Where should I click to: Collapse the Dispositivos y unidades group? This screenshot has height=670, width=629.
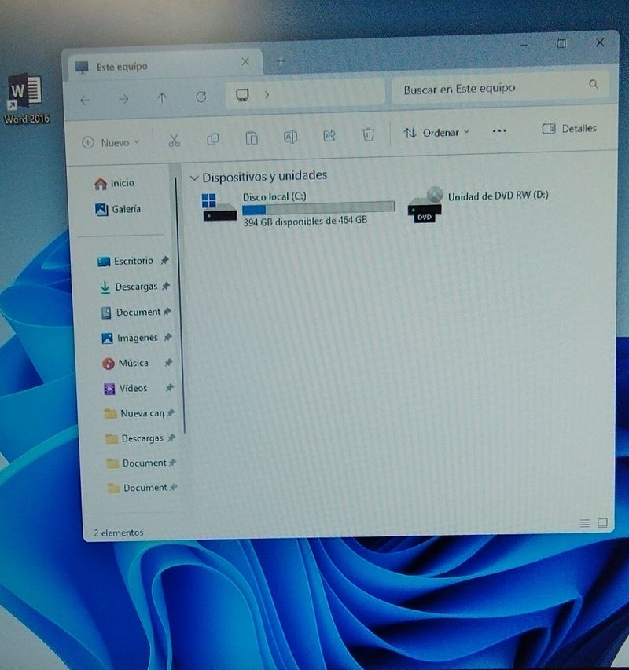(x=194, y=178)
